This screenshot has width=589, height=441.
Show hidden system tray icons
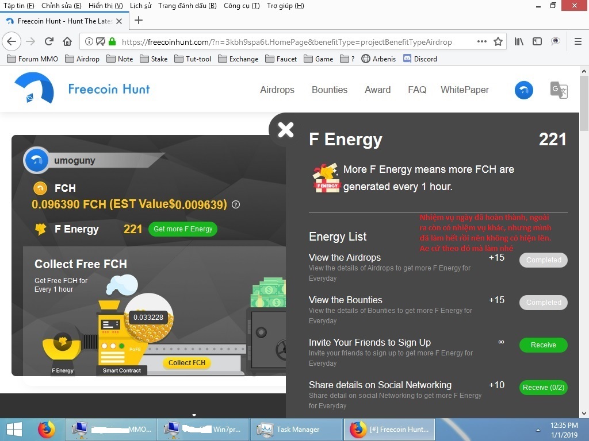(x=538, y=430)
